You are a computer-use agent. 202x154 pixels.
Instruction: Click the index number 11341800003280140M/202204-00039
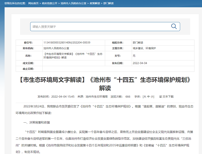67,43
